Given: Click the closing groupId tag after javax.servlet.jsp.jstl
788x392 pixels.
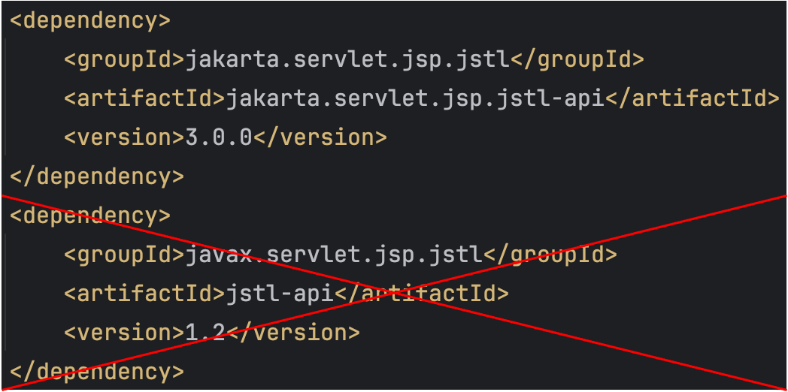Looking at the screenshot, I should point(550,255).
